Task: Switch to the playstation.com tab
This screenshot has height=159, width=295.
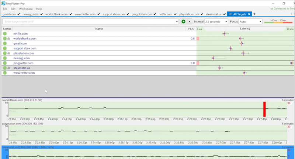Action: point(191,14)
